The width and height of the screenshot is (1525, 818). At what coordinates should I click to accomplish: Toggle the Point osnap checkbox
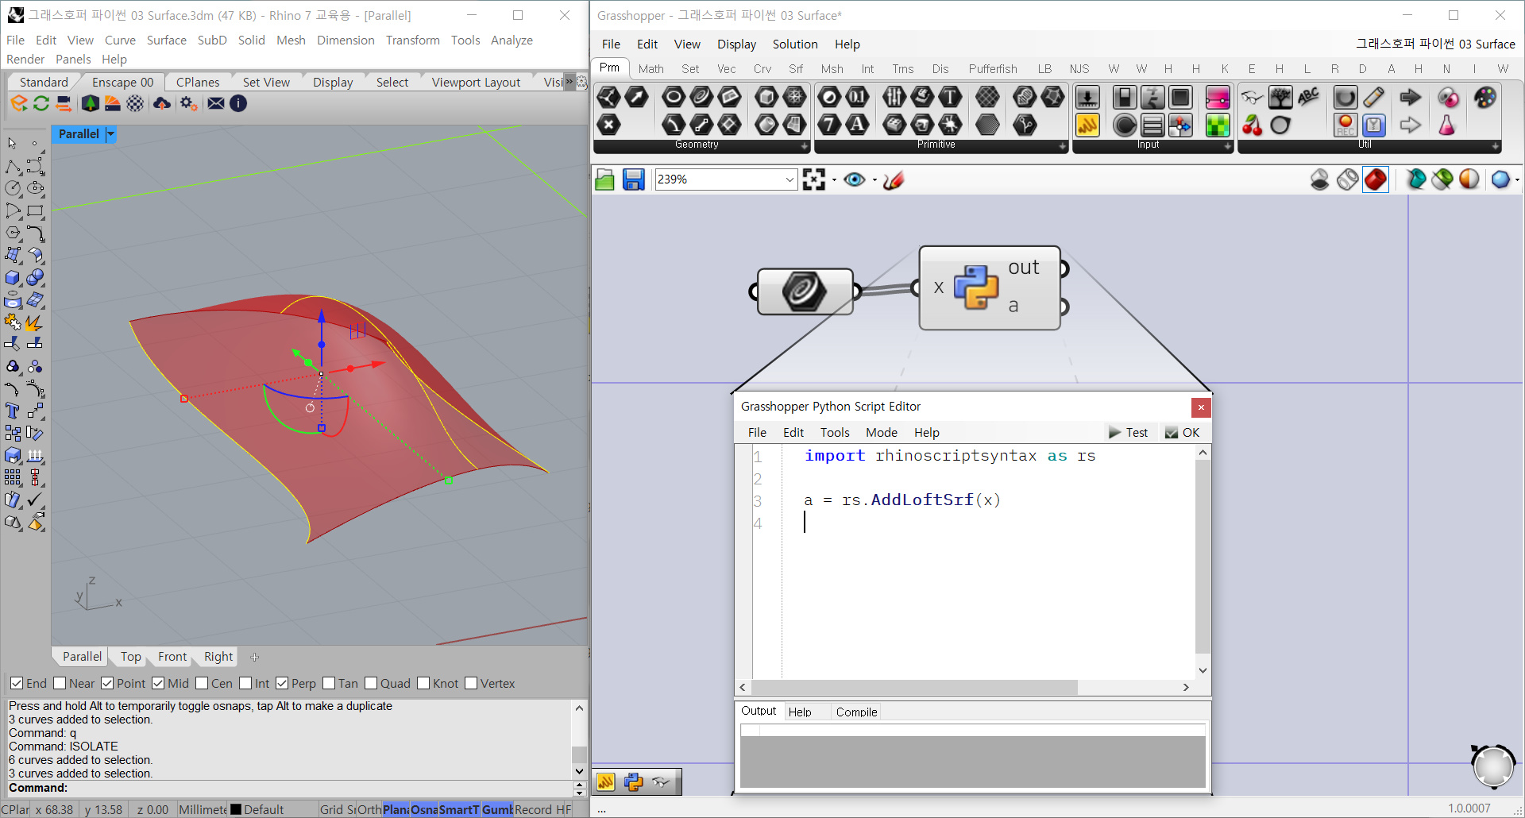107,684
